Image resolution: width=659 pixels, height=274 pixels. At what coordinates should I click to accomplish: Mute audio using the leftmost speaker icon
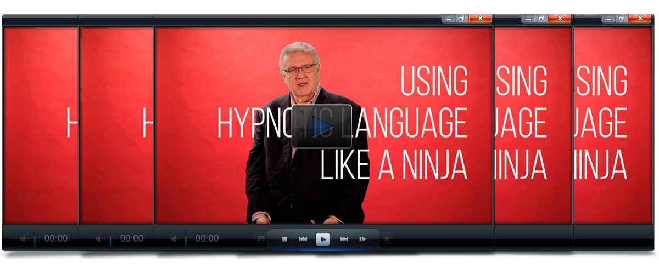pyautogui.click(x=24, y=239)
